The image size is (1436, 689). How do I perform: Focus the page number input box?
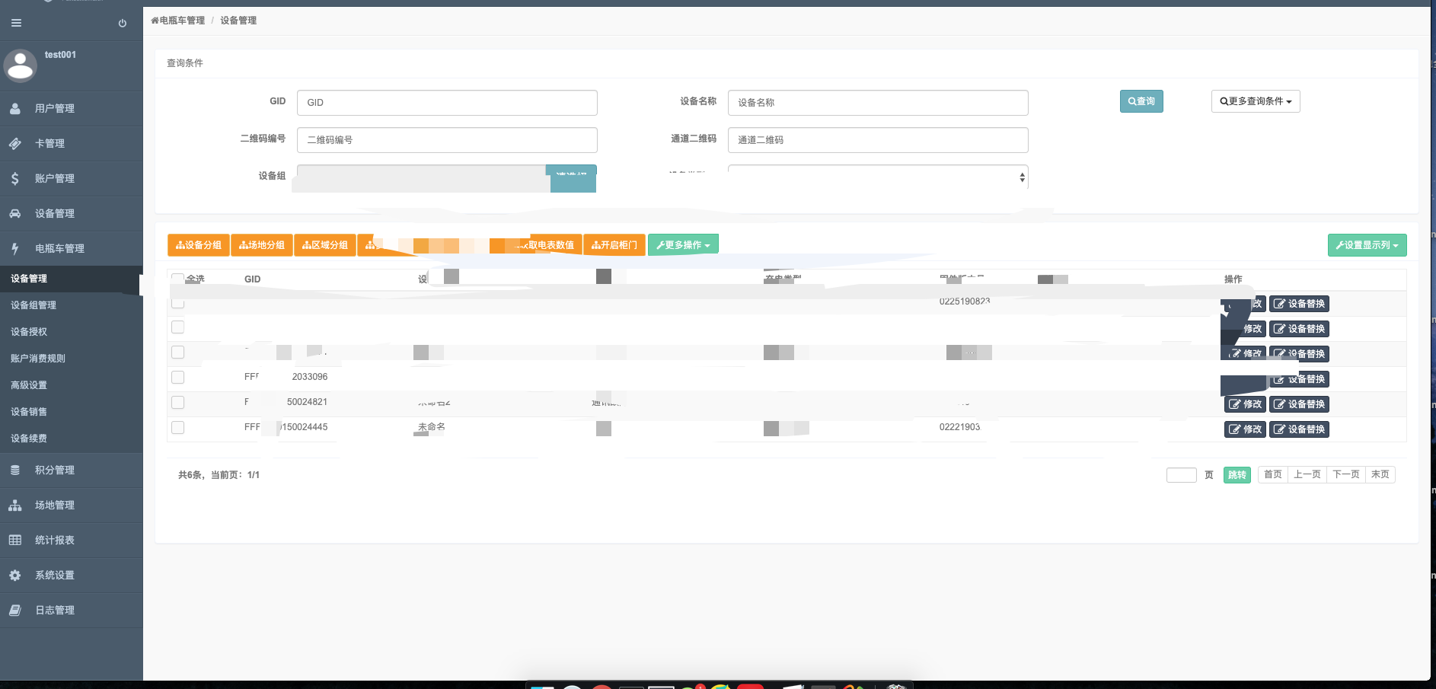click(x=1182, y=475)
